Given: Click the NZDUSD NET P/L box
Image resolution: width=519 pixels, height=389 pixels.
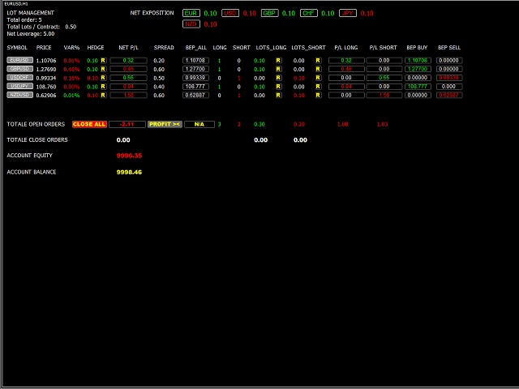Looking at the screenshot, I should [128, 95].
